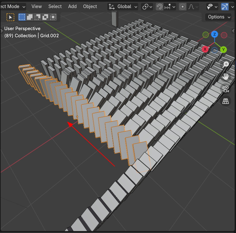Image resolution: width=236 pixels, height=233 pixels.
Task: Choose the Set new selection mode
Action: pos(22,17)
